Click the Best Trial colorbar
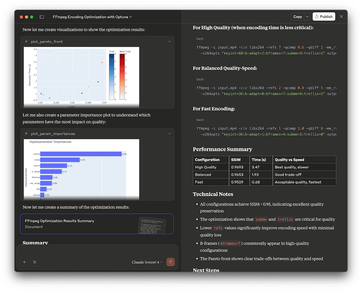 [x=122, y=76]
